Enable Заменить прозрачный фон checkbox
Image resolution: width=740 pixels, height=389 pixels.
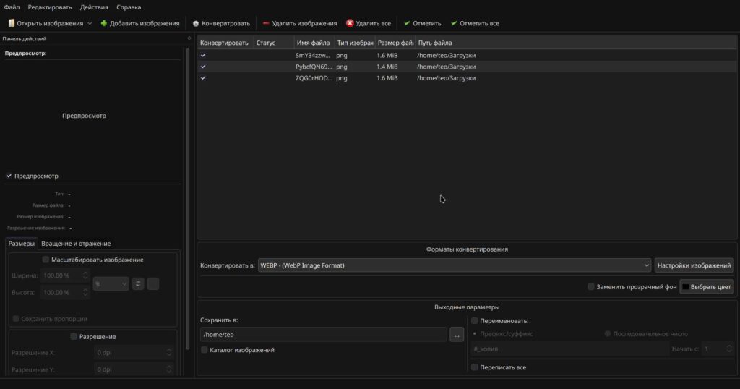pyautogui.click(x=591, y=286)
